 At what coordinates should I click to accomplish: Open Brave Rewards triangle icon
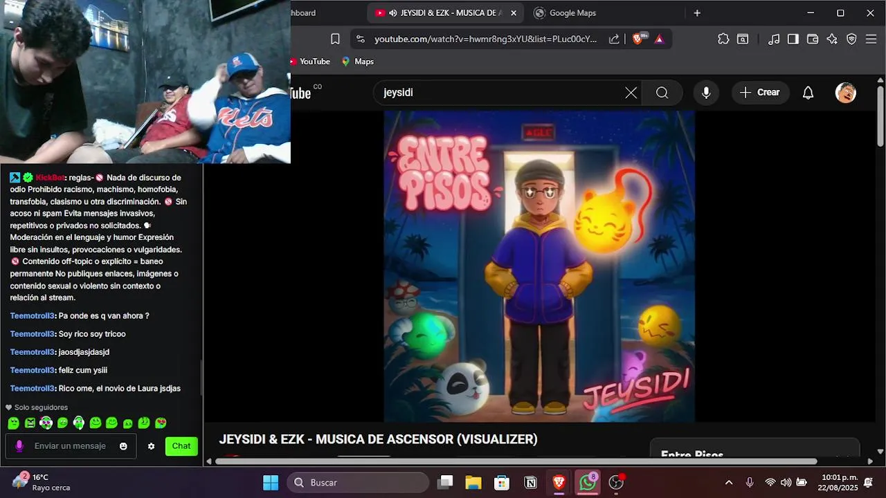tap(659, 39)
